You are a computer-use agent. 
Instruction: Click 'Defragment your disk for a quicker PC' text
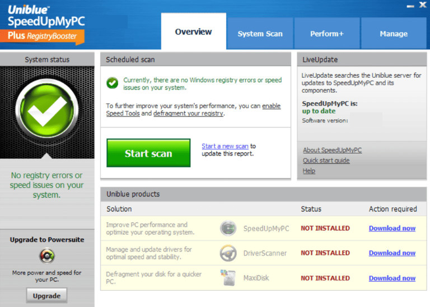153,278
